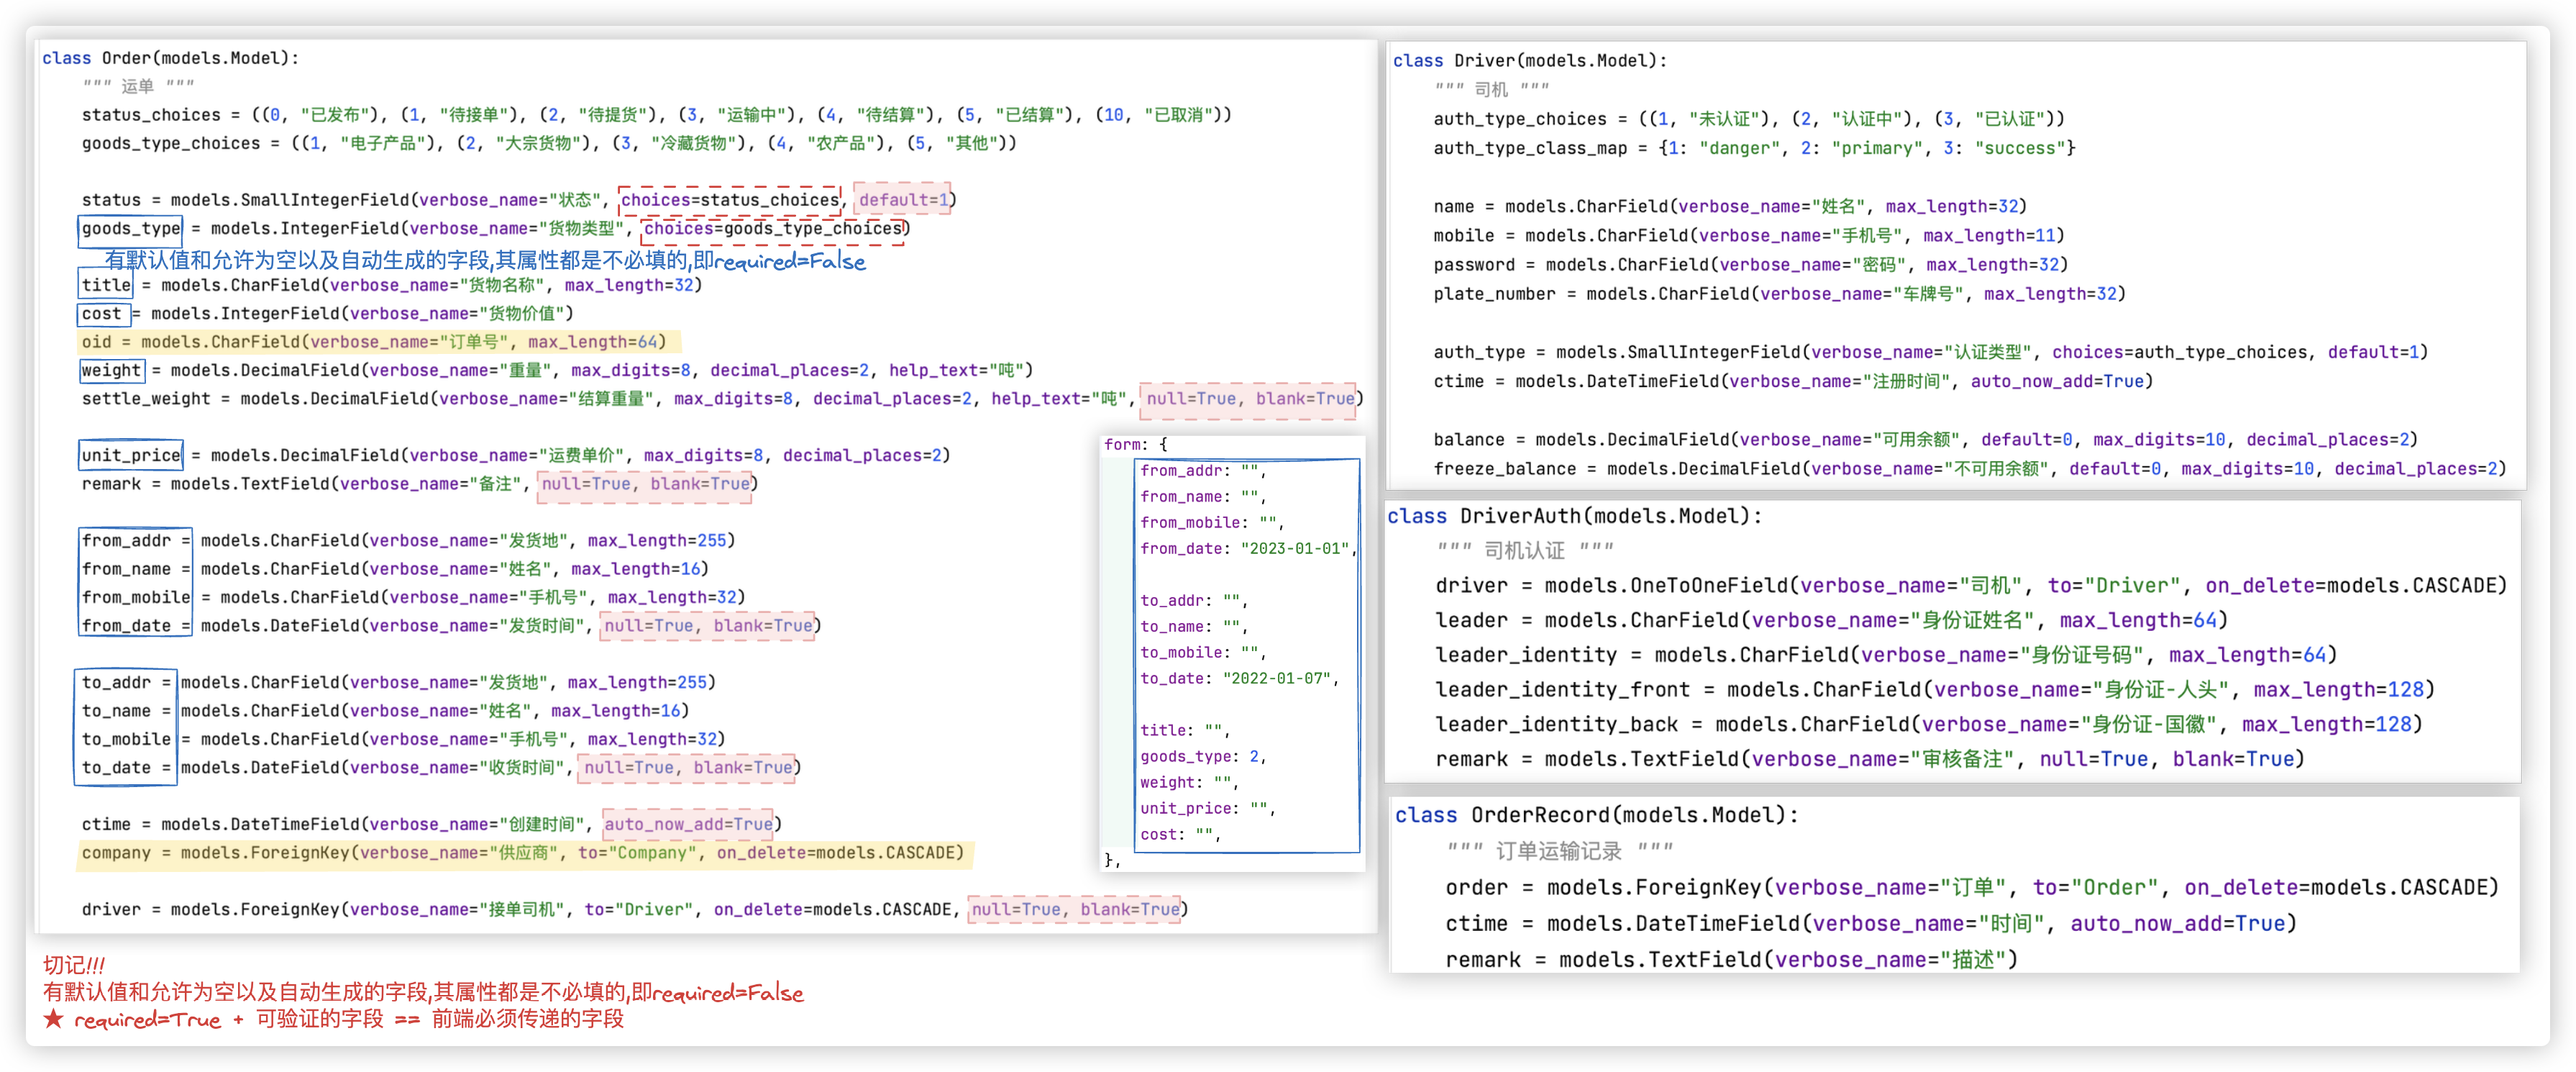Click the dashed choices=goods_type_choices box
The height and width of the screenshot is (1072, 2576).
[x=773, y=229]
